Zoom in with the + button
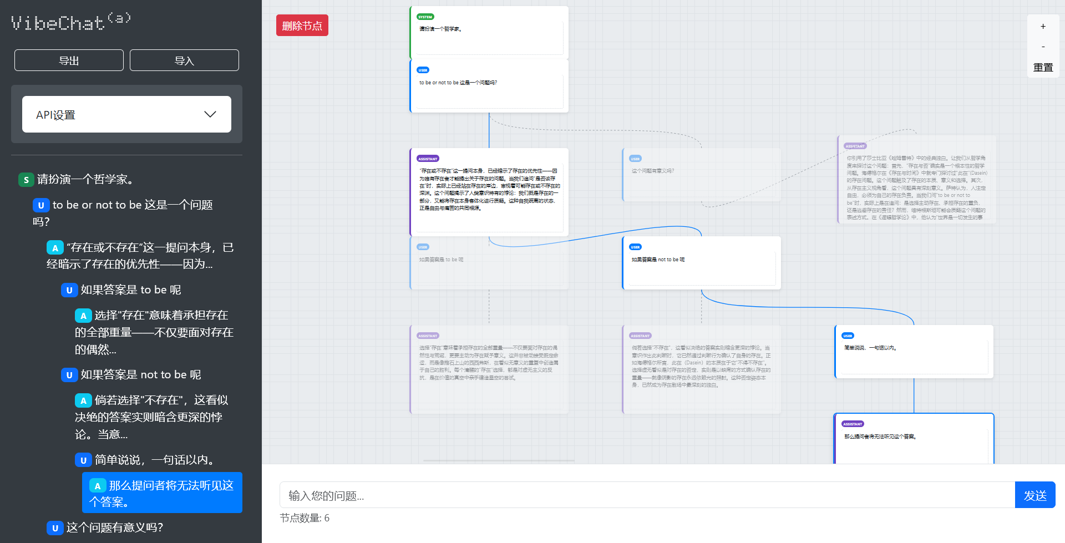 1043,26
